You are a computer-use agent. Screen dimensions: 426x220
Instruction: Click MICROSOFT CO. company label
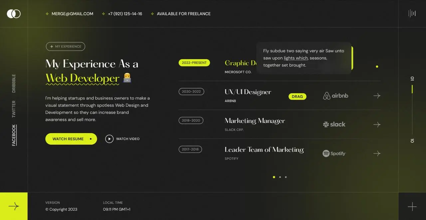238,72
